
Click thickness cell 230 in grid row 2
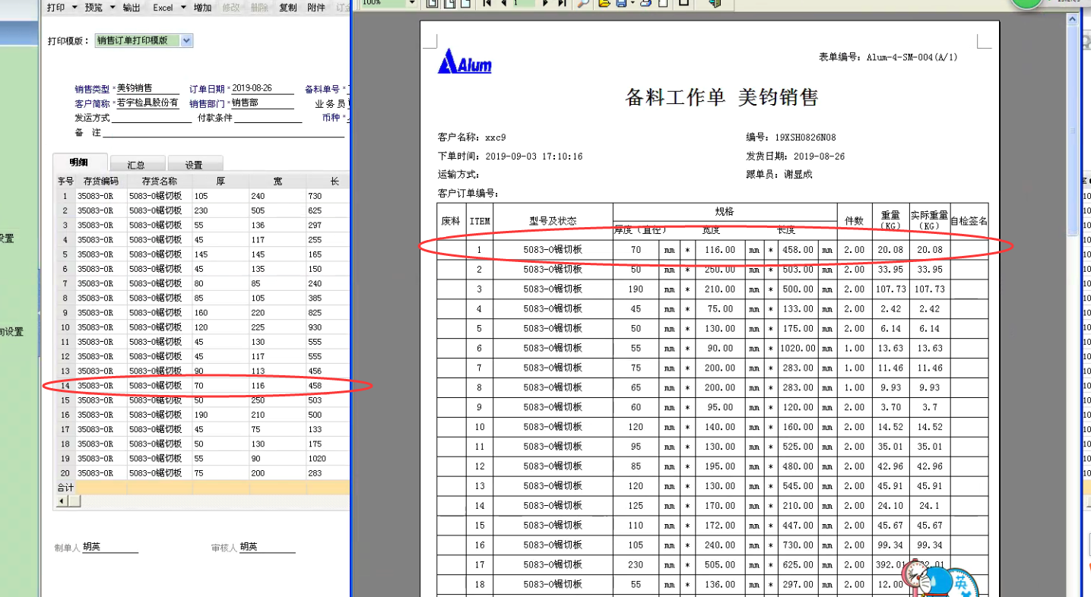coord(220,210)
